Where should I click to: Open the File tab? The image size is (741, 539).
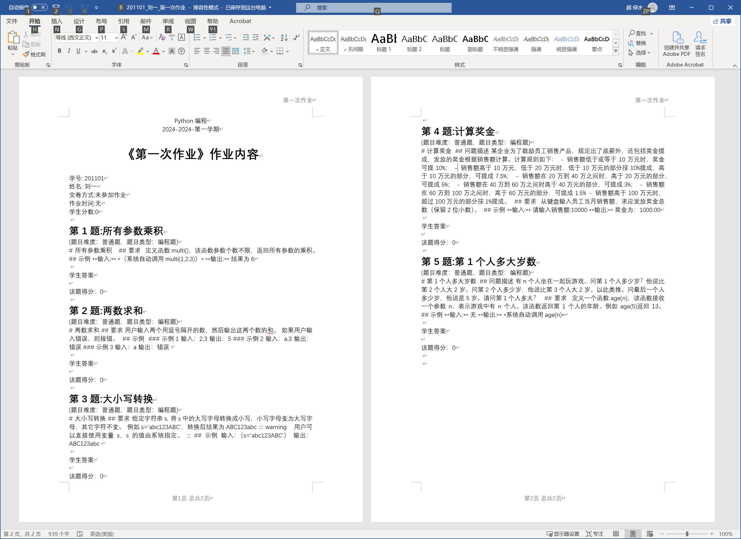click(12, 21)
